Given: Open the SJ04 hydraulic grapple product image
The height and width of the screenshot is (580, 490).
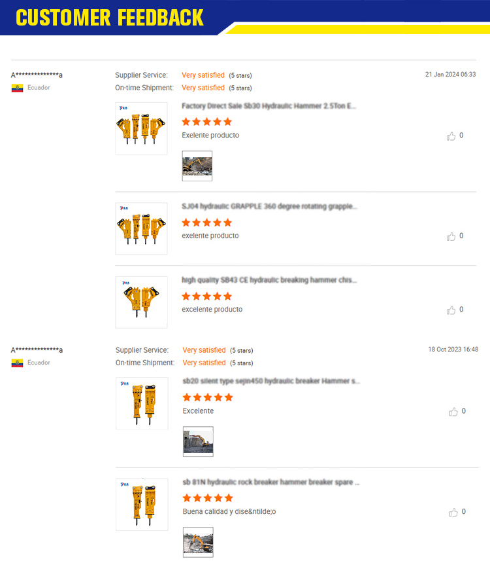Looking at the screenshot, I should click(141, 228).
